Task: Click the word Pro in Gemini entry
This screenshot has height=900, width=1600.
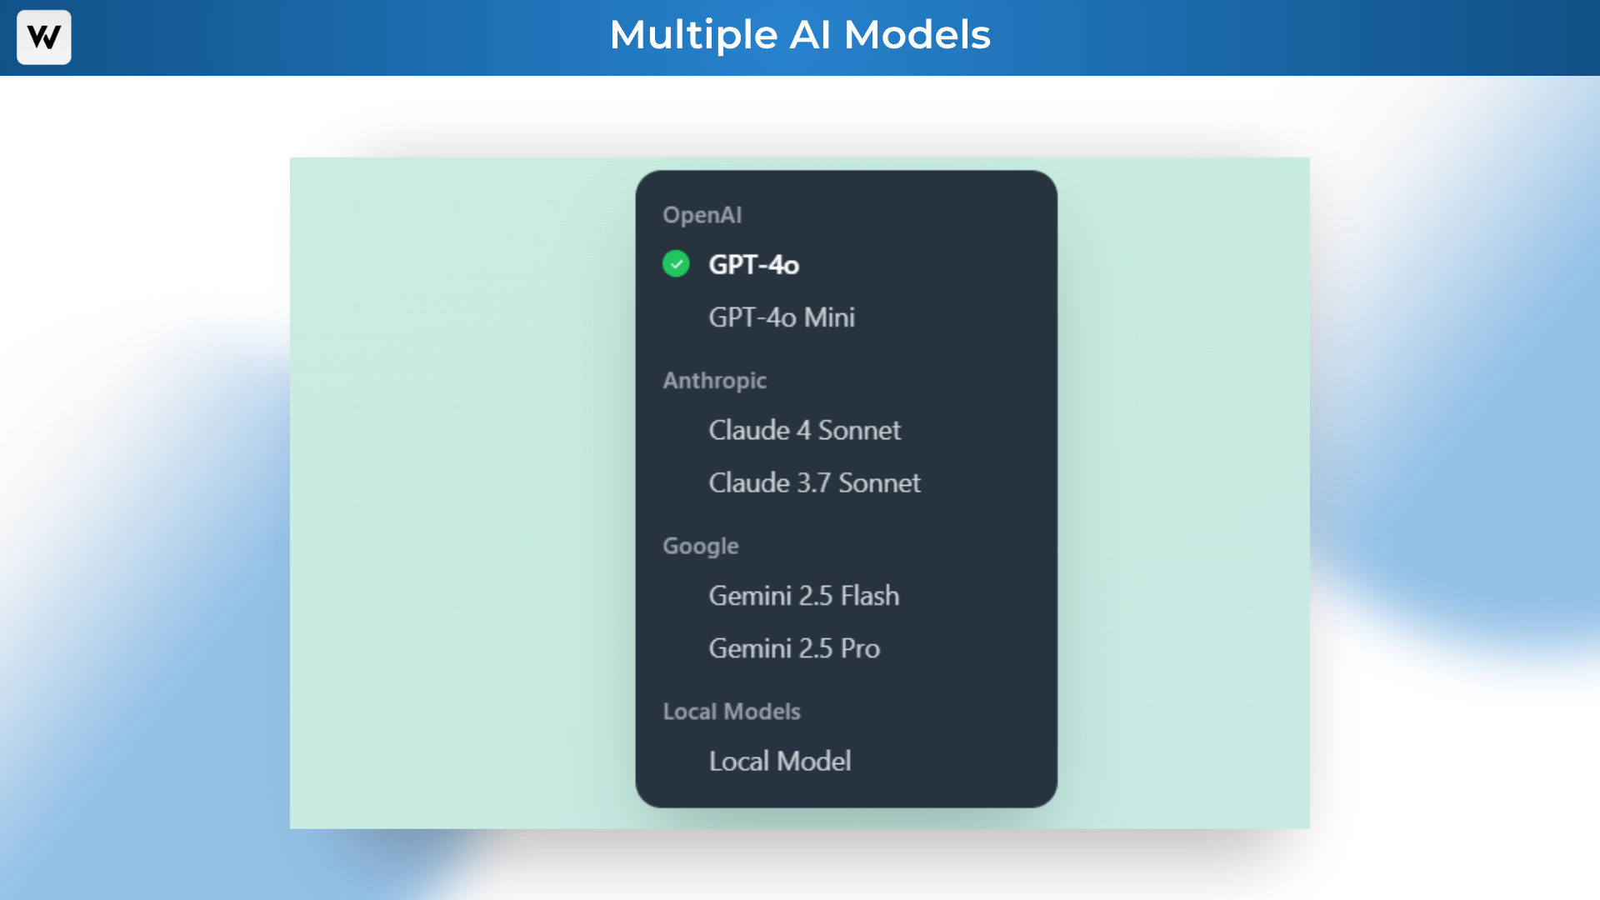Action: (x=860, y=648)
